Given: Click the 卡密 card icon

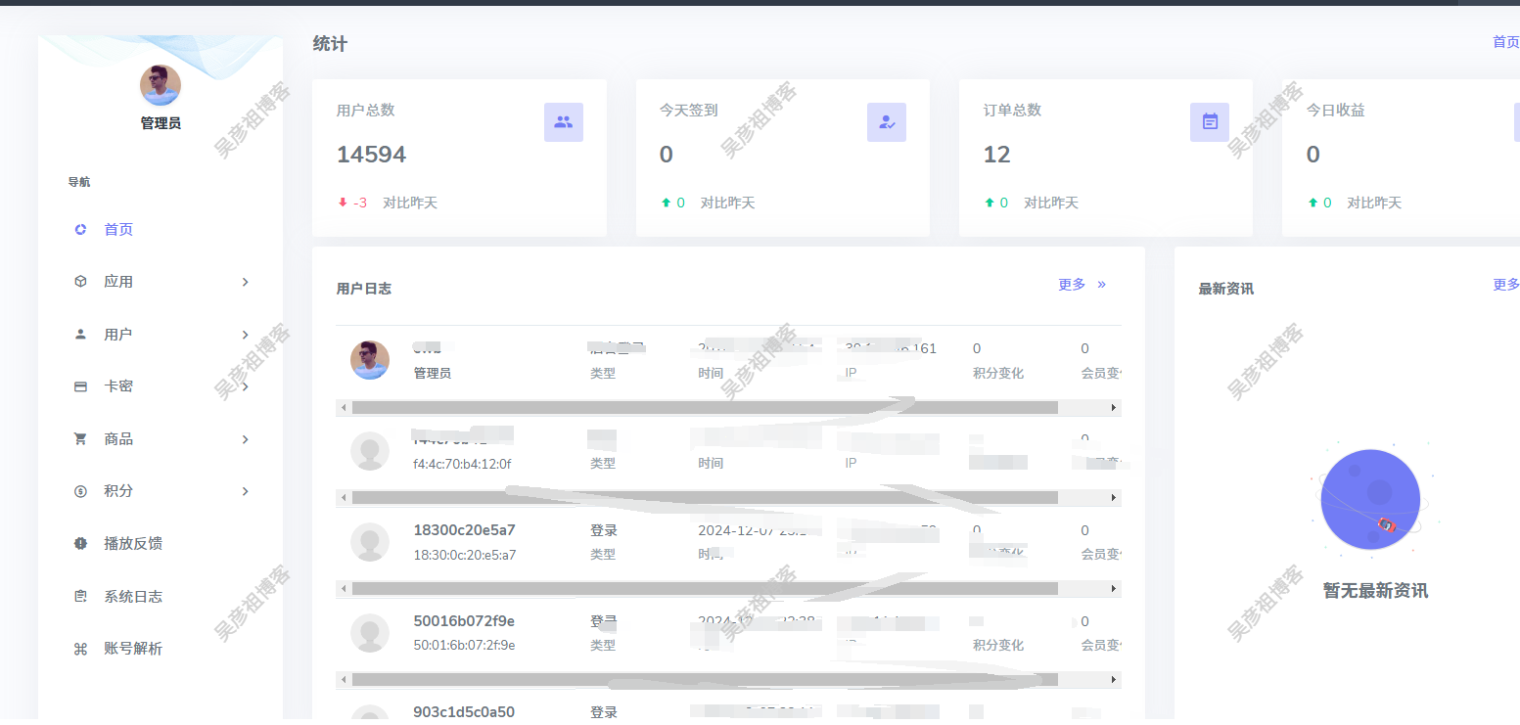Looking at the screenshot, I should (x=80, y=386).
